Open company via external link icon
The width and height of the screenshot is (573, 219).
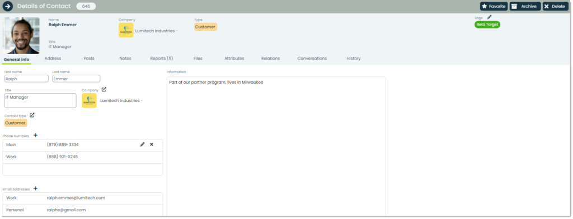click(x=104, y=90)
